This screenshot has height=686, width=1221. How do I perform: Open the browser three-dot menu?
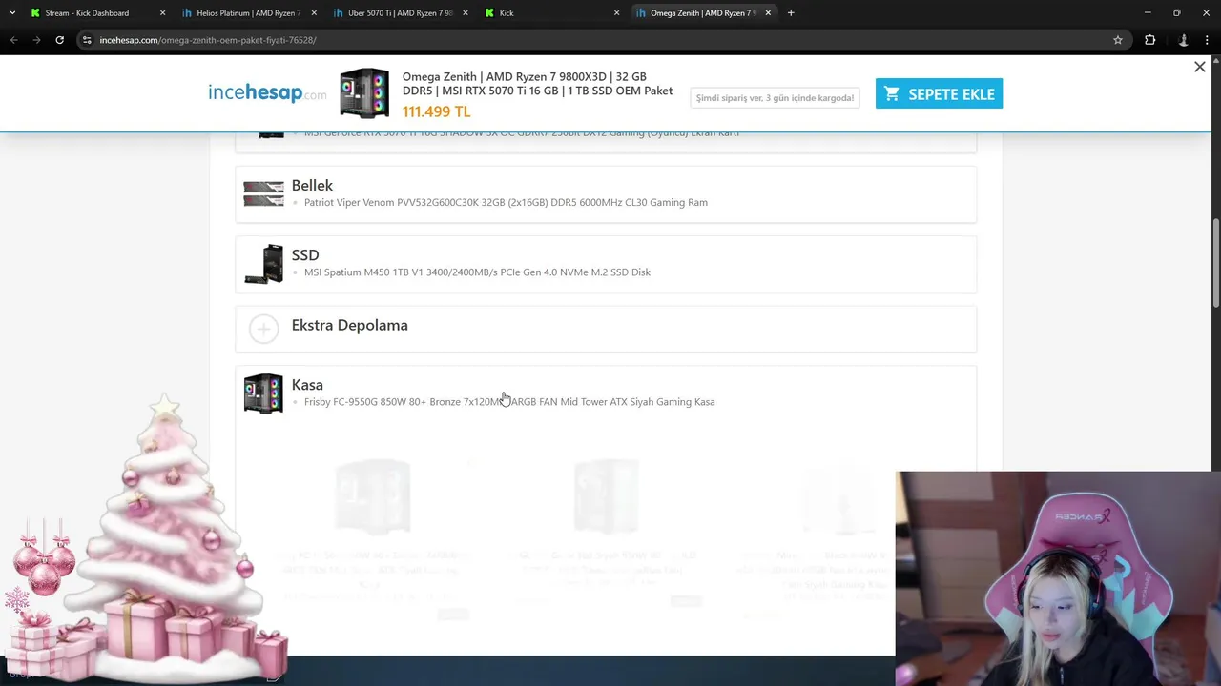click(1208, 40)
